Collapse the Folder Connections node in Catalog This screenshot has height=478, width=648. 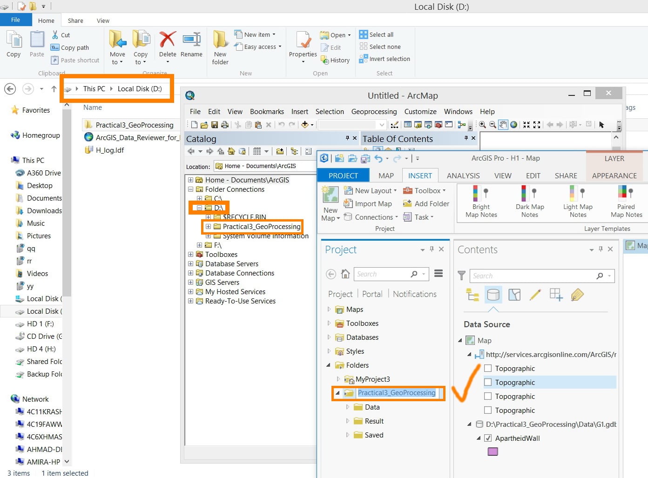pyautogui.click(x=190, y=189)
